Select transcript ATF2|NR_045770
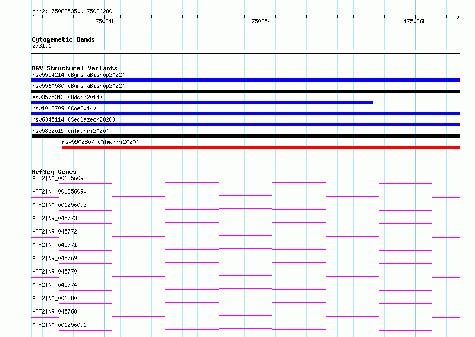 coord(54,271)
